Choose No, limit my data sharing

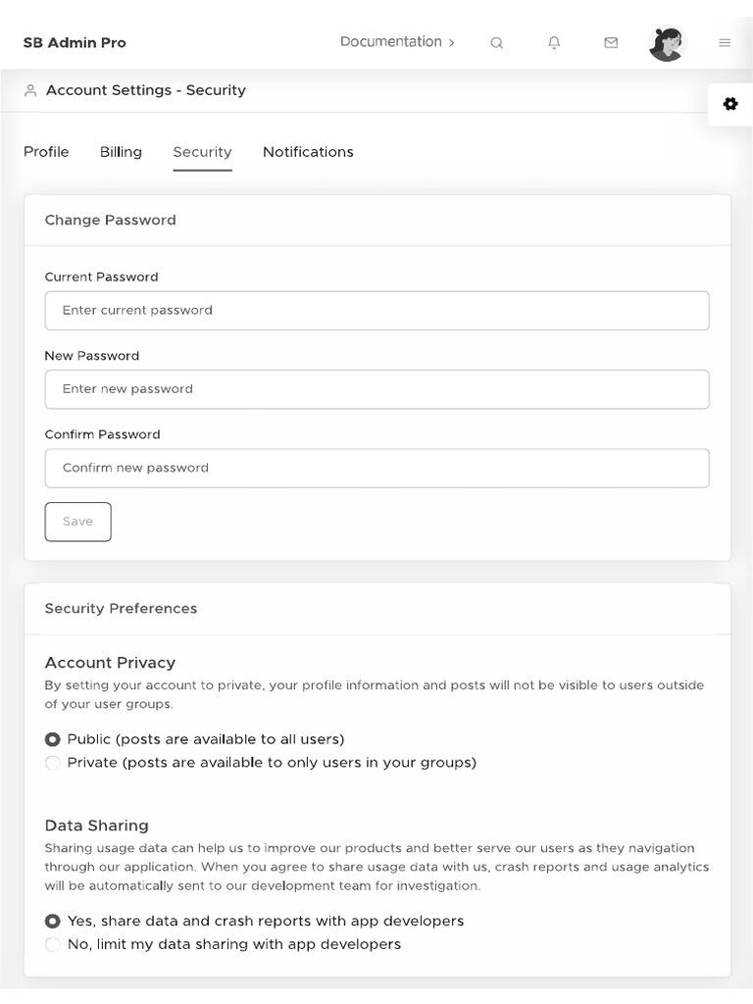53,945
